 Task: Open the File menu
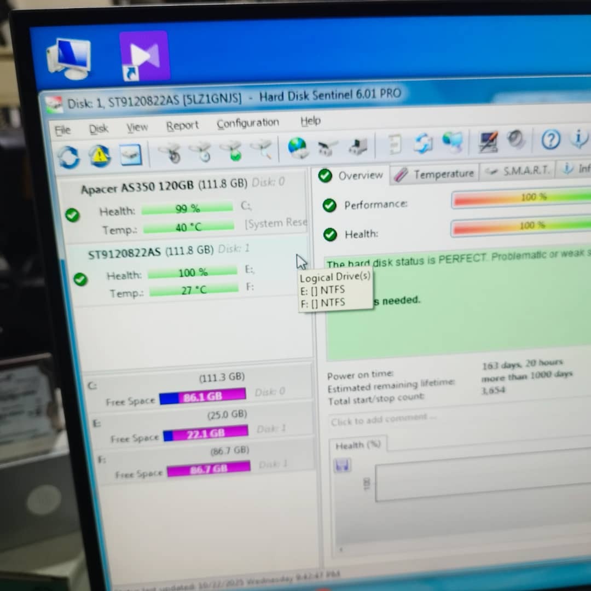63,130
